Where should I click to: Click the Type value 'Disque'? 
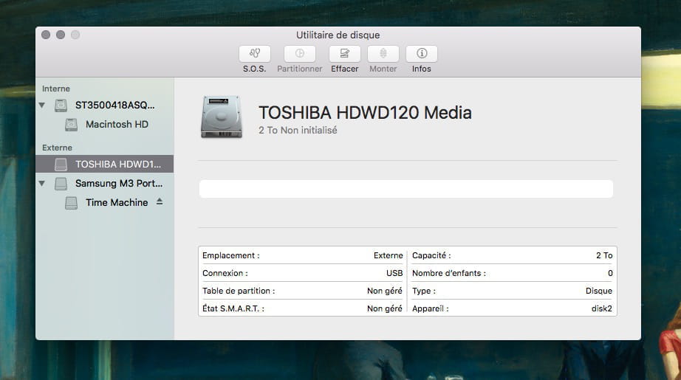[599, 291]
